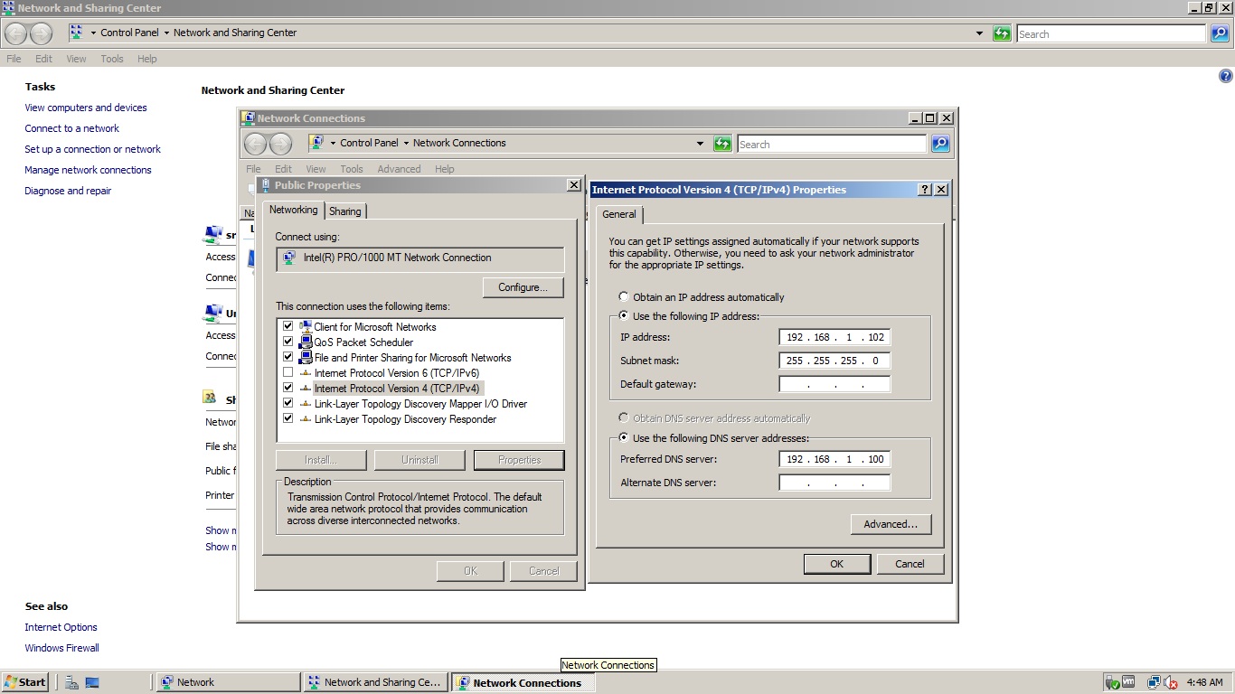Open the Manage network connections link
The width and height of the screenshot is (1235, 694).
pyautogui.click(x=88, y=170)
